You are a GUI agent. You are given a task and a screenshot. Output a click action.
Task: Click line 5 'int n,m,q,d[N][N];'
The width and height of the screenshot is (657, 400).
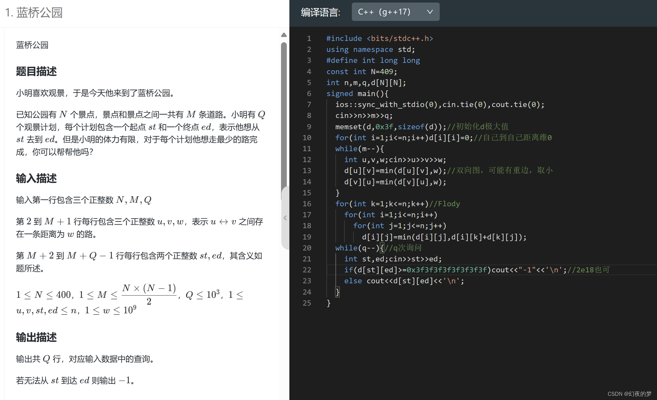366,83
